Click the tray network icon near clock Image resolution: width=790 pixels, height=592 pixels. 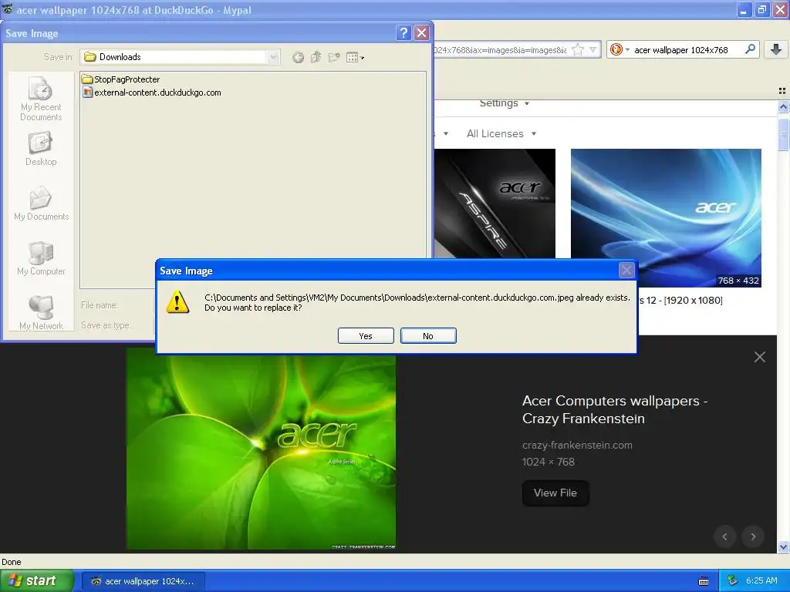point(733,581)
